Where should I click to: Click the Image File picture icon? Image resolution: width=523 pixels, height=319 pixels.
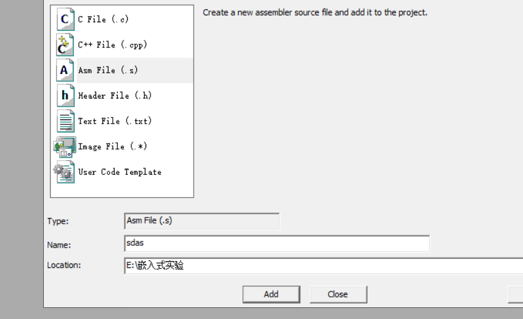pos(64,147)
